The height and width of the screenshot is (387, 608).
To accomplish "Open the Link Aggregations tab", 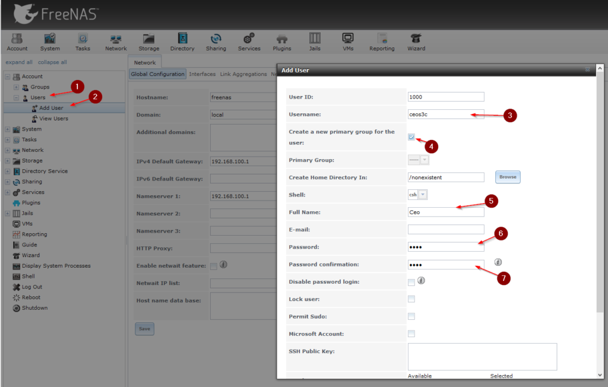I will (x=243, y=74).
